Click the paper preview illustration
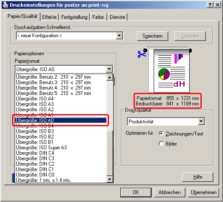Screen dimensions: 223x202 [169, 70]
